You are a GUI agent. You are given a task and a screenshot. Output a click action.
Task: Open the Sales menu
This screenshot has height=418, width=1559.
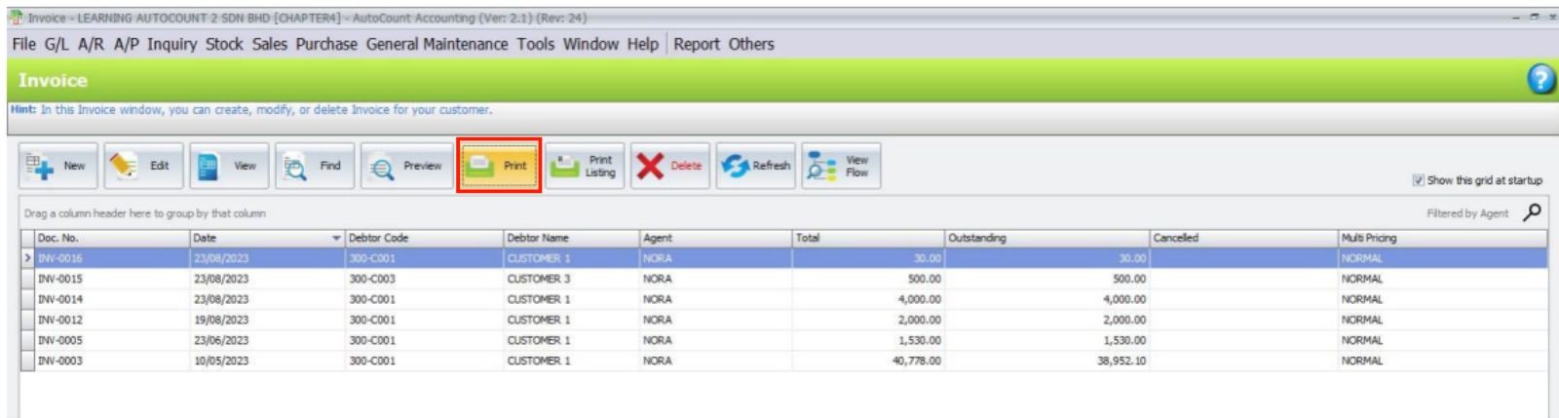tap(270, 44)
